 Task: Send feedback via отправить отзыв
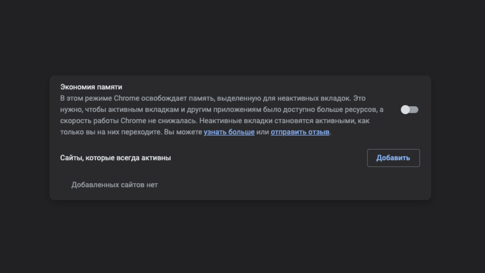[x=299, y=132]
